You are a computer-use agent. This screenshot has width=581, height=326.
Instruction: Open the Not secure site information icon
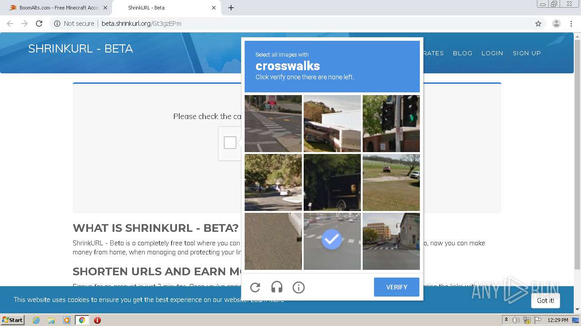(57, 24)
